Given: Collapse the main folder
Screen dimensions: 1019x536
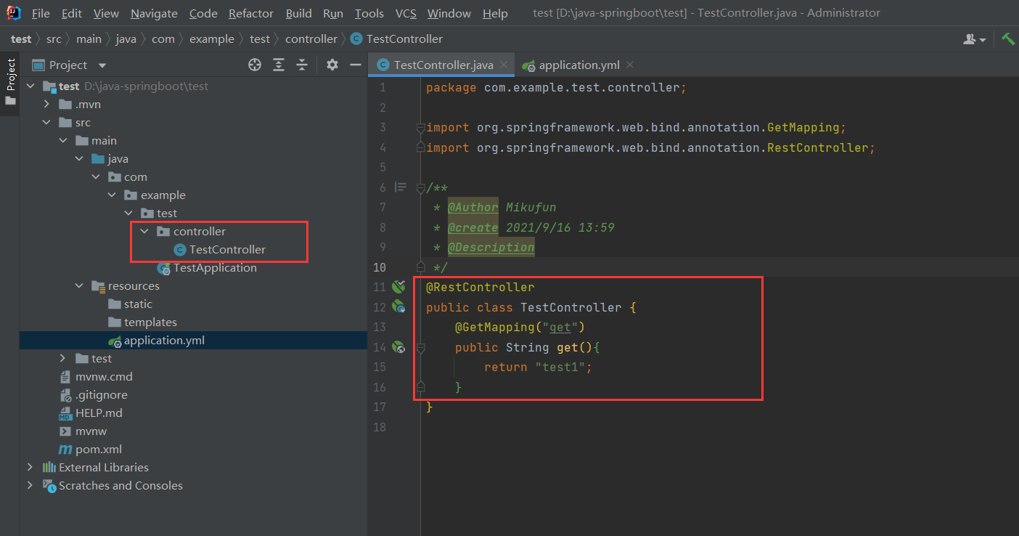Looking at the screenshot, I should pyautogui.click(x=63, y=140).
